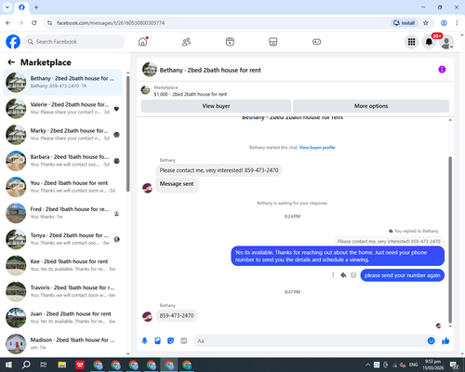Open more options dots beside 'please send your number again'
465x372 pixels.
pos(333,275)
